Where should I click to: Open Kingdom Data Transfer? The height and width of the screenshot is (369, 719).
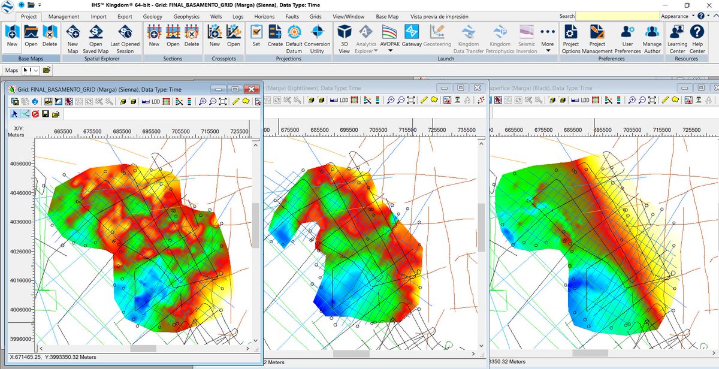pos(468,39)
